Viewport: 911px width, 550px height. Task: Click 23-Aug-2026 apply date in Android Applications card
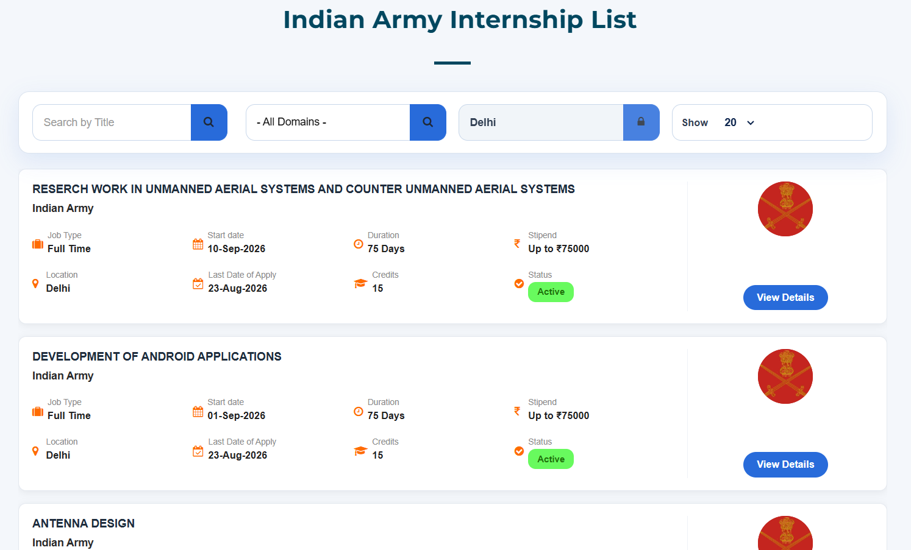(x=238, y=455)
